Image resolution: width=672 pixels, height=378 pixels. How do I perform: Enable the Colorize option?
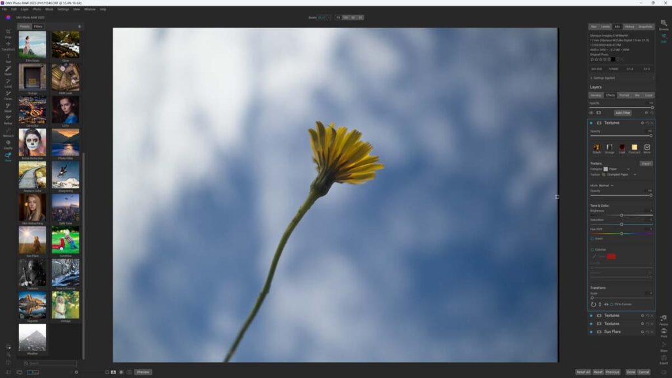tap(592, 249)
